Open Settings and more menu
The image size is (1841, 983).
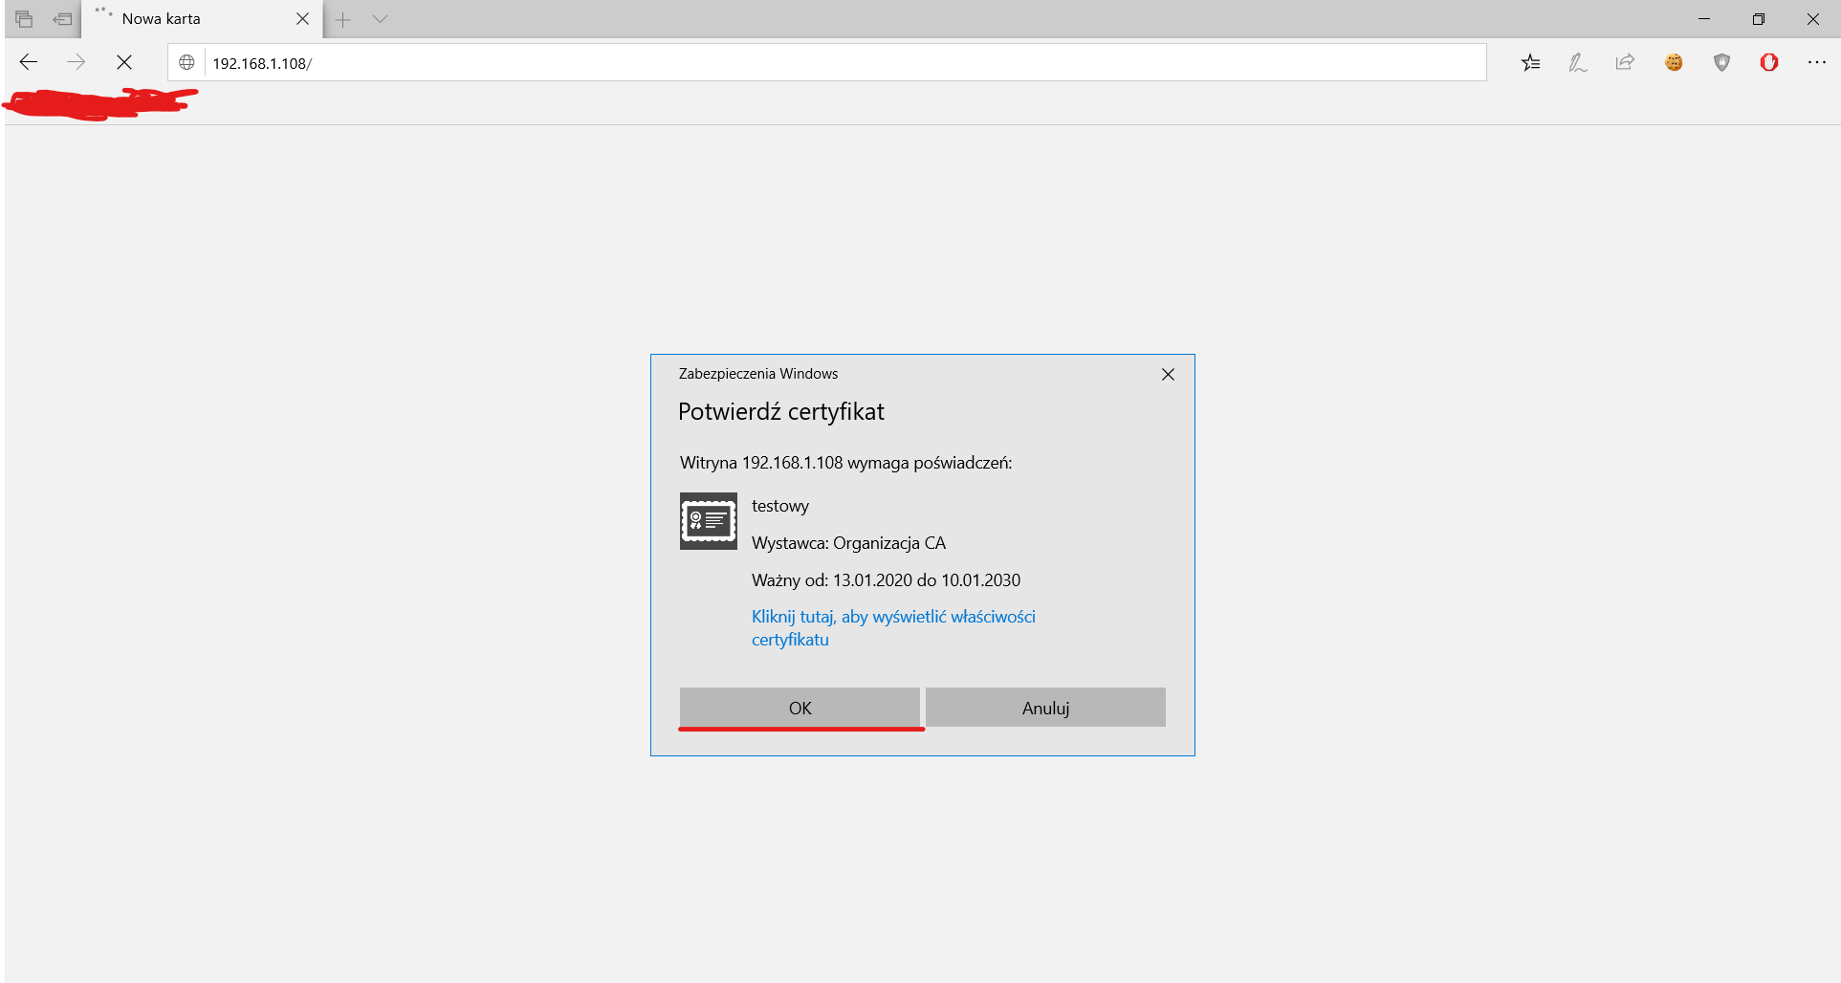click(1817, 63)
